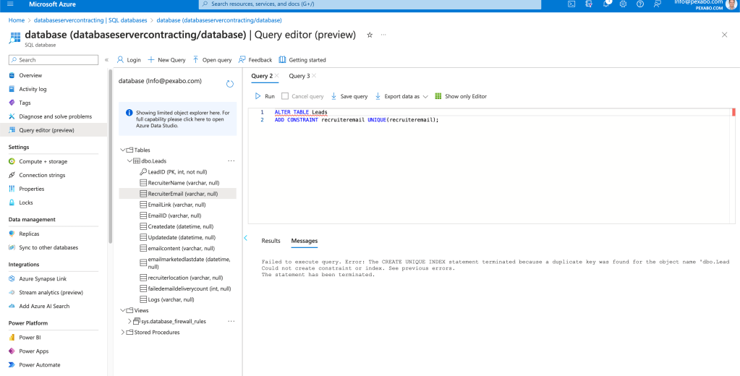The width and height of the screenshot is (740, 376).
Task: Click Save query
Action: tap(349, 96)
